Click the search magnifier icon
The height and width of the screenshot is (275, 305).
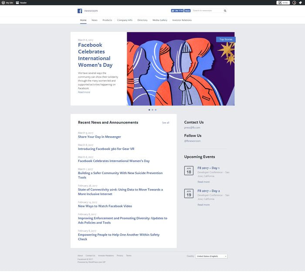(x=225, y=11)
